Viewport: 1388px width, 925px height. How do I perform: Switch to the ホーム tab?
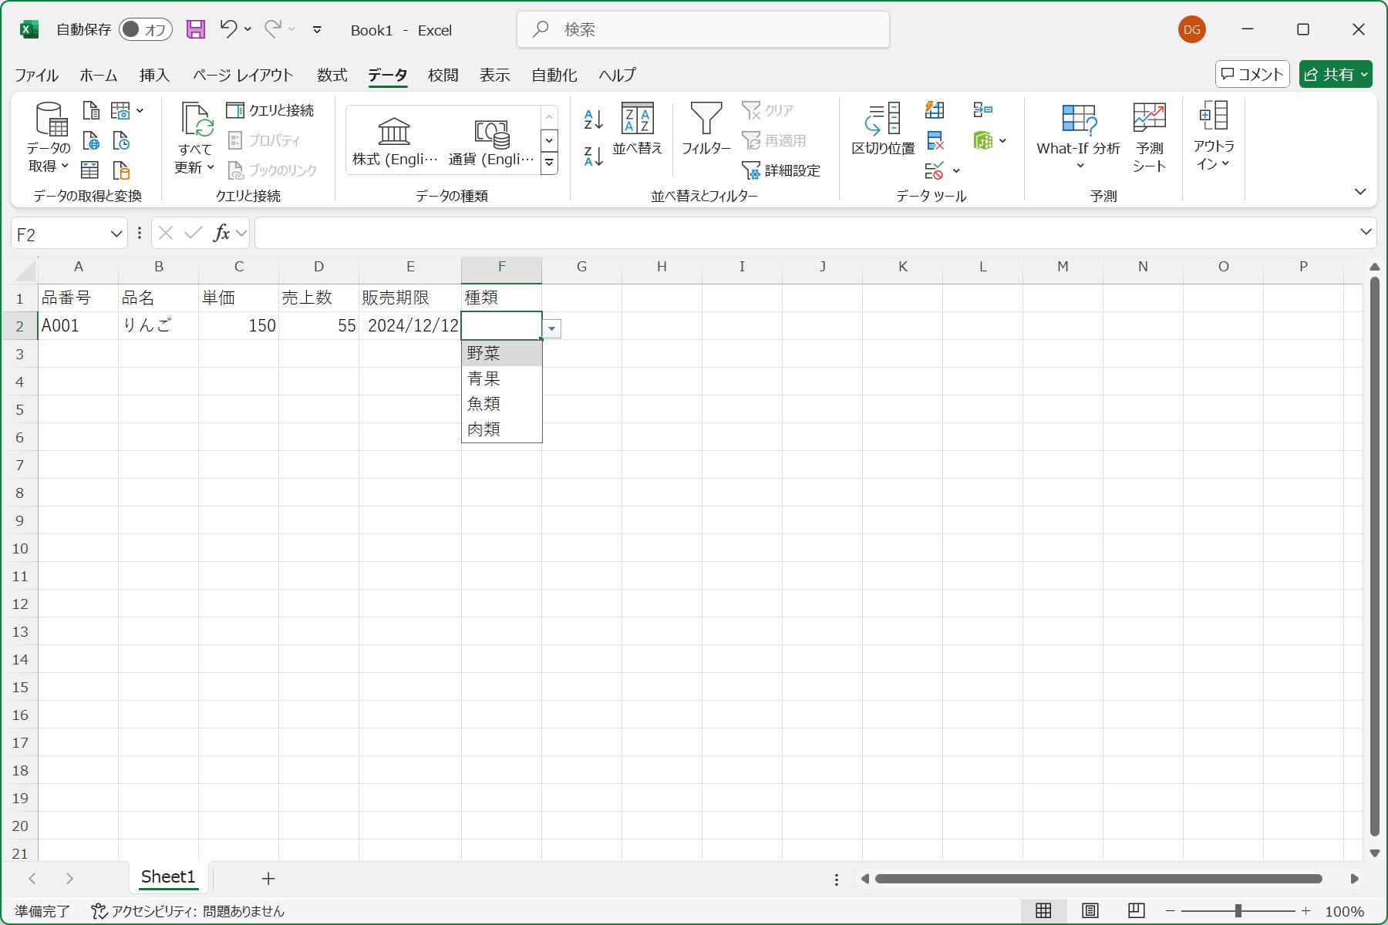(x=99, y=75)
